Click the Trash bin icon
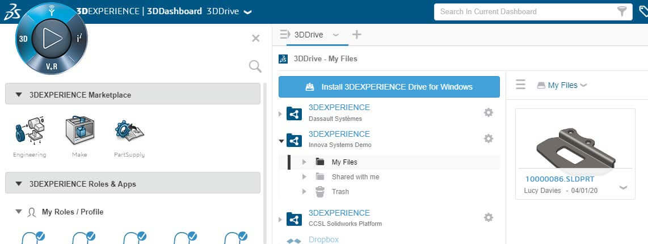This screenshot has height=244, width=648. point(320,192)
